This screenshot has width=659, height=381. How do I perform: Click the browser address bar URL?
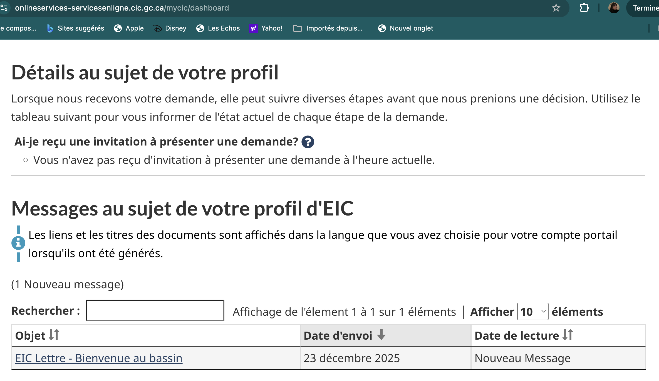(122, 8)
